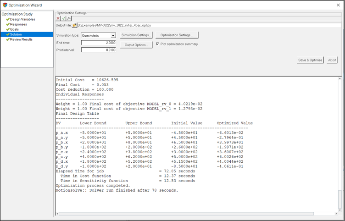Click the checkmark icon beside Responses
Image resolution: width=345 pixels, height=221 pixels.
click(x=8, y=24)
